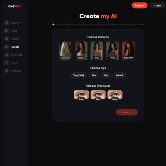This screenshot has height=166, width=166.
Task: Click the Gallery picture icon
Action: [7, 39]
